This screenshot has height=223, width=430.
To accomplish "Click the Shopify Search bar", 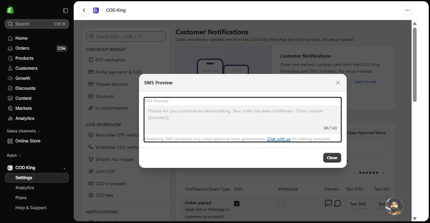I will click(37, 24).
